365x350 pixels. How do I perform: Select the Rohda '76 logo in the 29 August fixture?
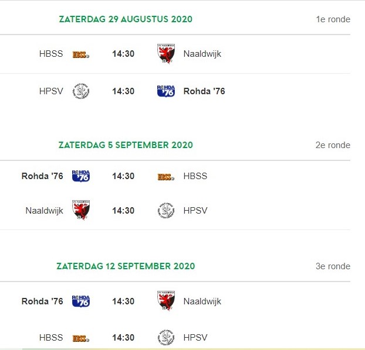point(166,91)
